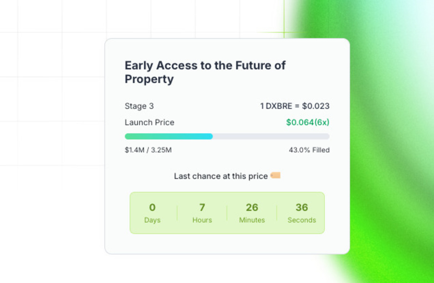
Task: Select the "Launch Price" label
Action: pos(149,122)
